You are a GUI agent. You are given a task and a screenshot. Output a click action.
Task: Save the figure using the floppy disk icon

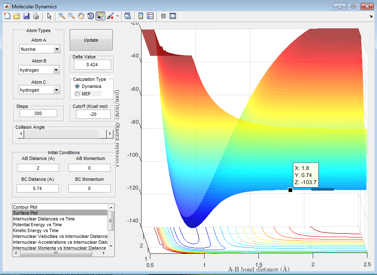click(x=26, y=16)
